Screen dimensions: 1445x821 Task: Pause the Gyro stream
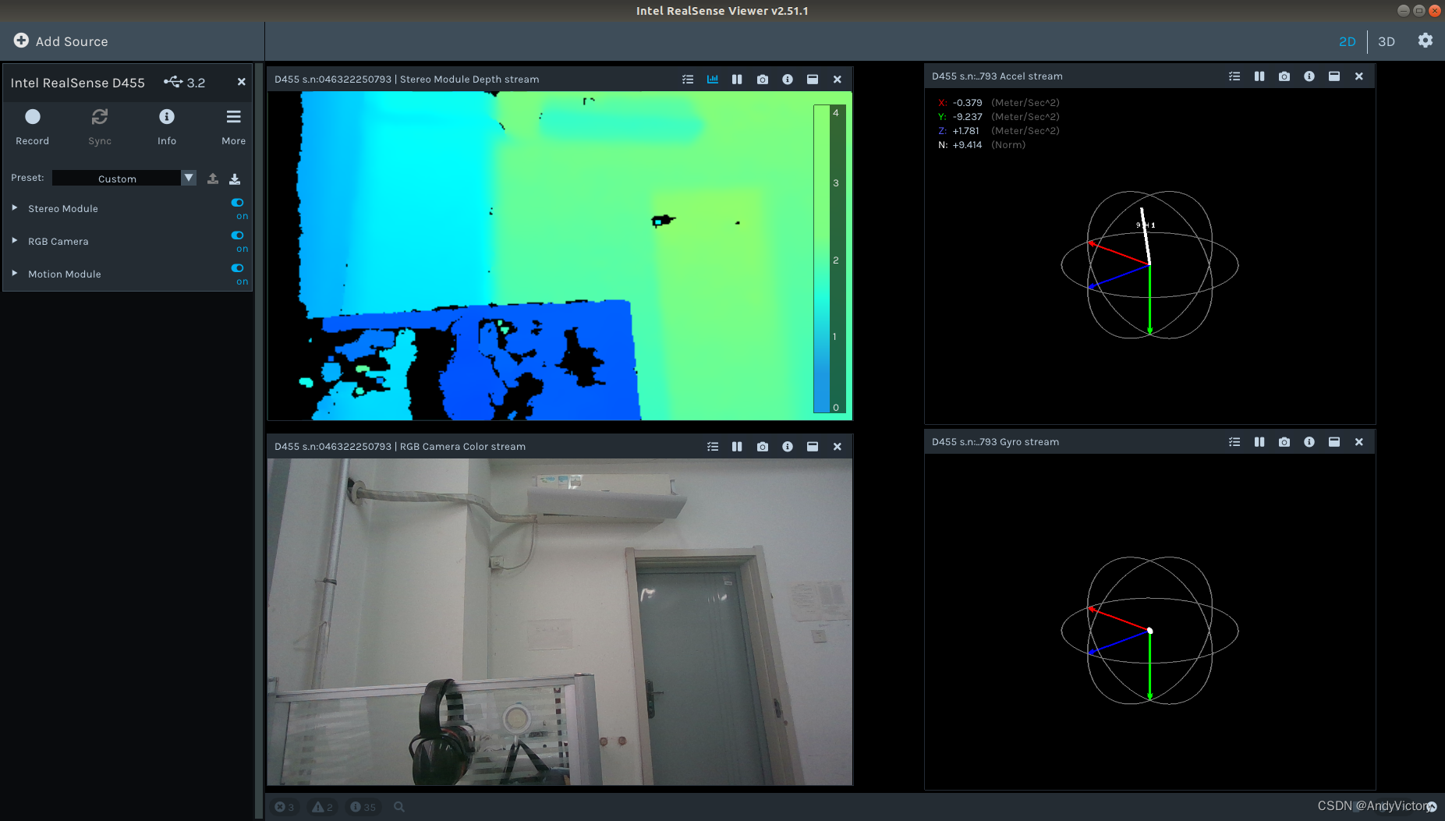1259,442
